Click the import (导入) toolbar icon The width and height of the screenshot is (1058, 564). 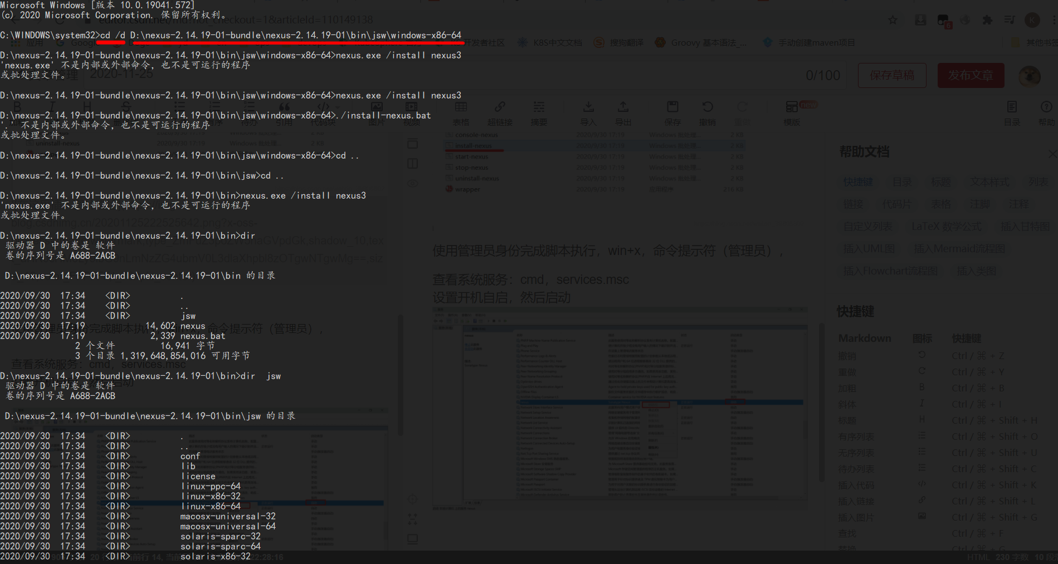(588, 114)
